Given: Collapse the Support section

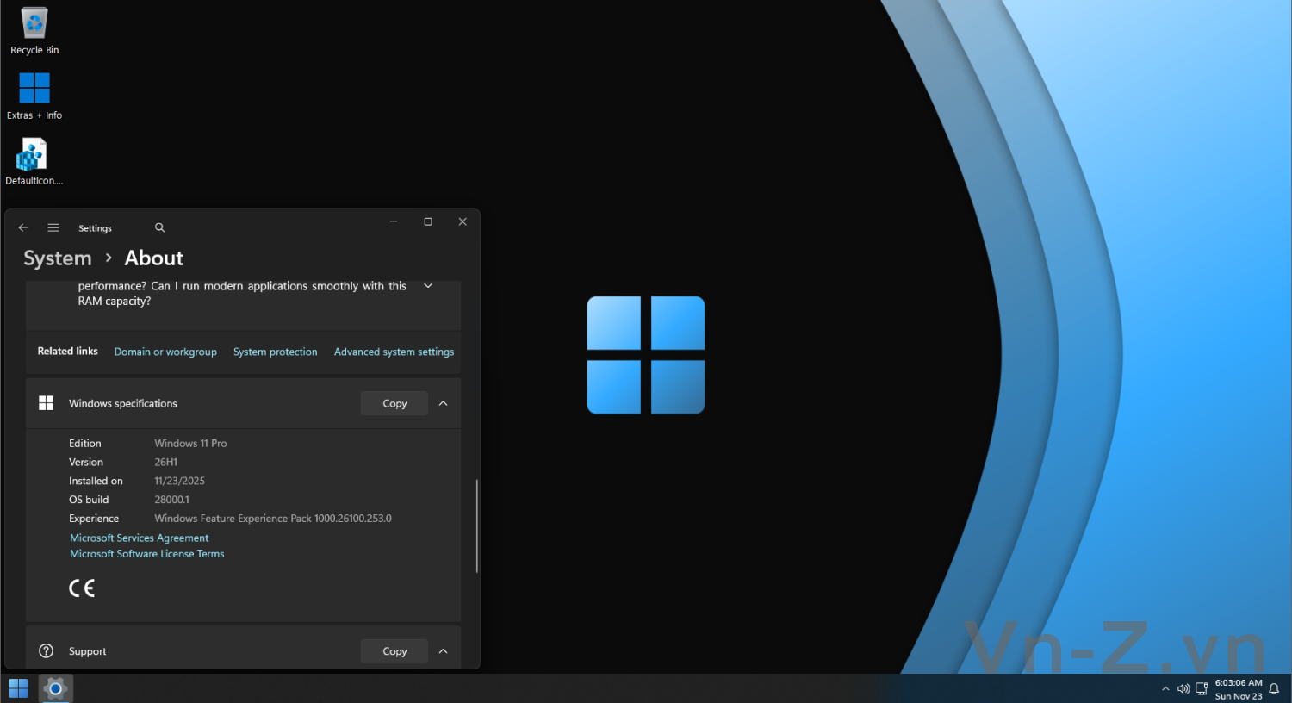Looking at the screenshot, I should tap(444, 651).
